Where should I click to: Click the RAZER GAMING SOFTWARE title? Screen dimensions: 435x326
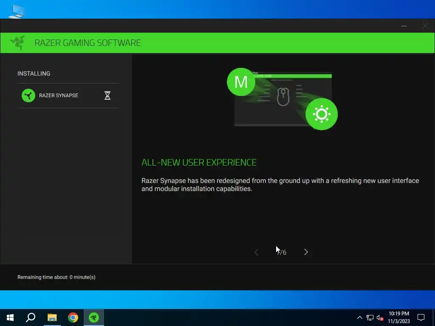pos(88,43)
